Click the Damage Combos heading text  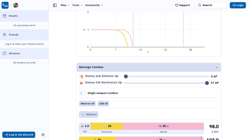(91, 67)
